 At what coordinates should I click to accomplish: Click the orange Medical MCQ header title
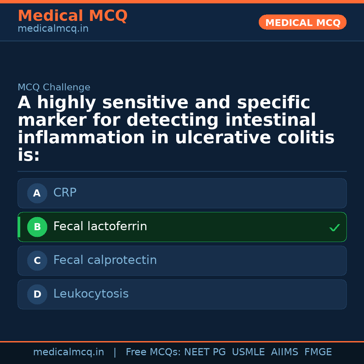point(72,16)
